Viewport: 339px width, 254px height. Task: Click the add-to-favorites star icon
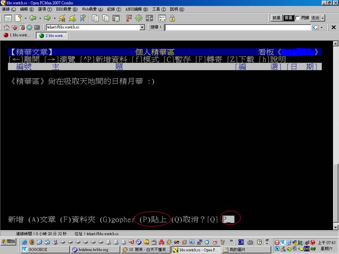83,18
